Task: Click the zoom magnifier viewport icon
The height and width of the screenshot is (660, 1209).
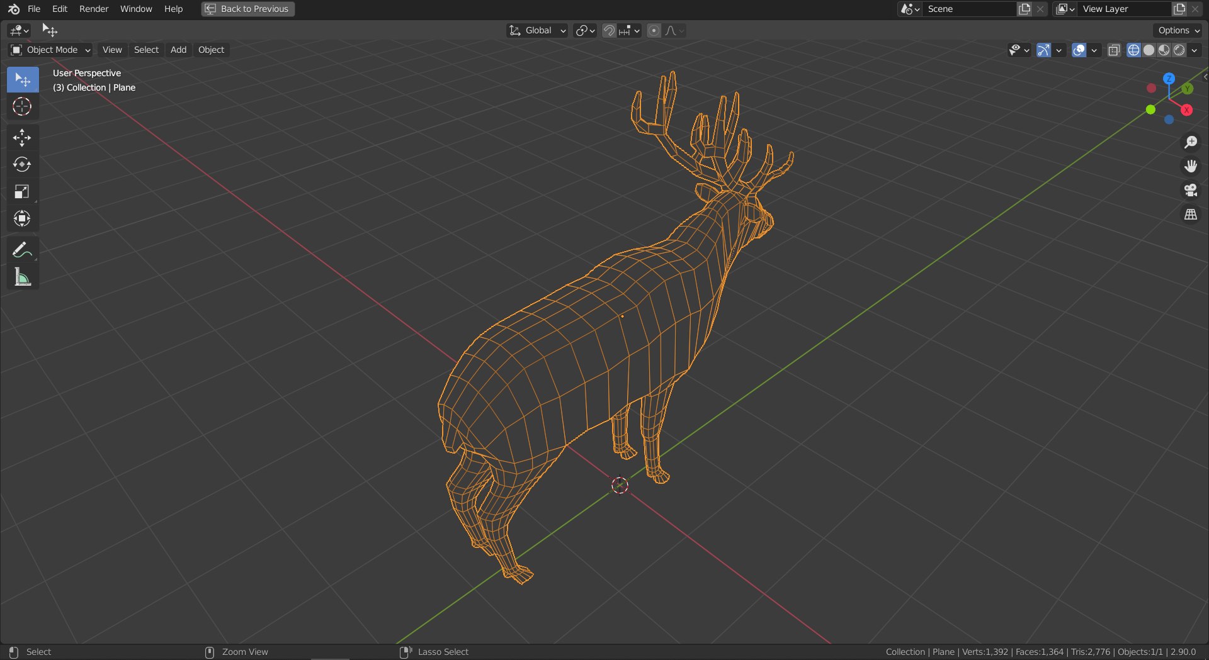Action: pos(1190,142)
